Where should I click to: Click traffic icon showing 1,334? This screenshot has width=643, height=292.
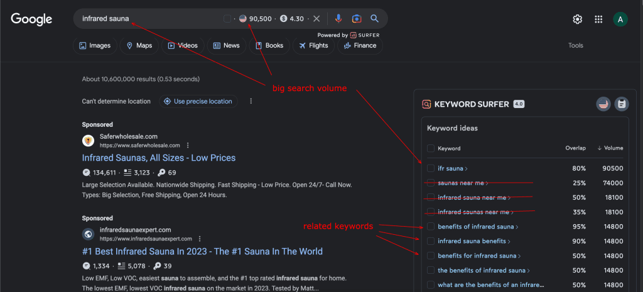[86, 266]
